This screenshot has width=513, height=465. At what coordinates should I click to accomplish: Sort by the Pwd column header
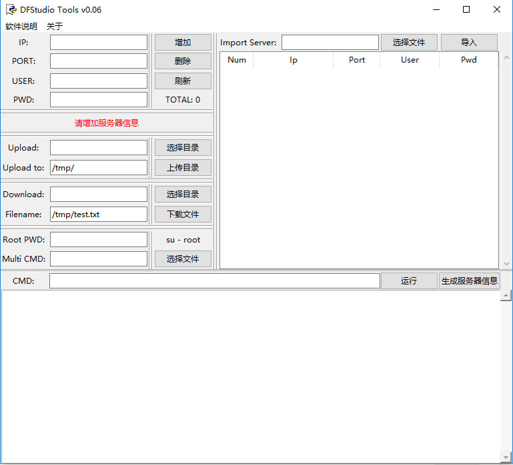click(x=469, y=60)
